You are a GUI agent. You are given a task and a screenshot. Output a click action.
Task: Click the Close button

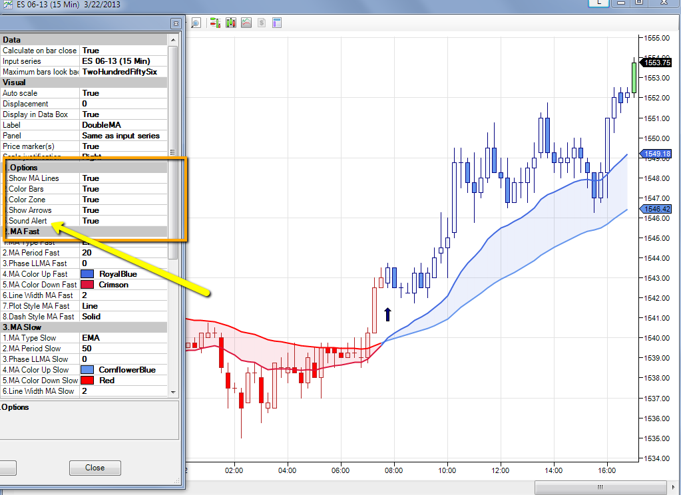tap(95, 468)
